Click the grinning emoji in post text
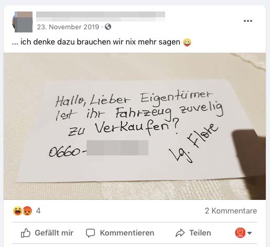 pos(187,42)
